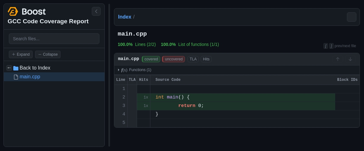The height and width of the screenshot is (151, 364).
Task: Click the 'int main() {' source line
Action: click(173, 97)
